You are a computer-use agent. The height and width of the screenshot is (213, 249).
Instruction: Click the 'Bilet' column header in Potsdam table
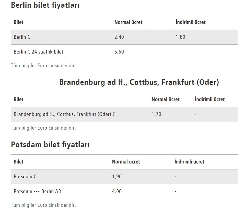tap(18, 162)
